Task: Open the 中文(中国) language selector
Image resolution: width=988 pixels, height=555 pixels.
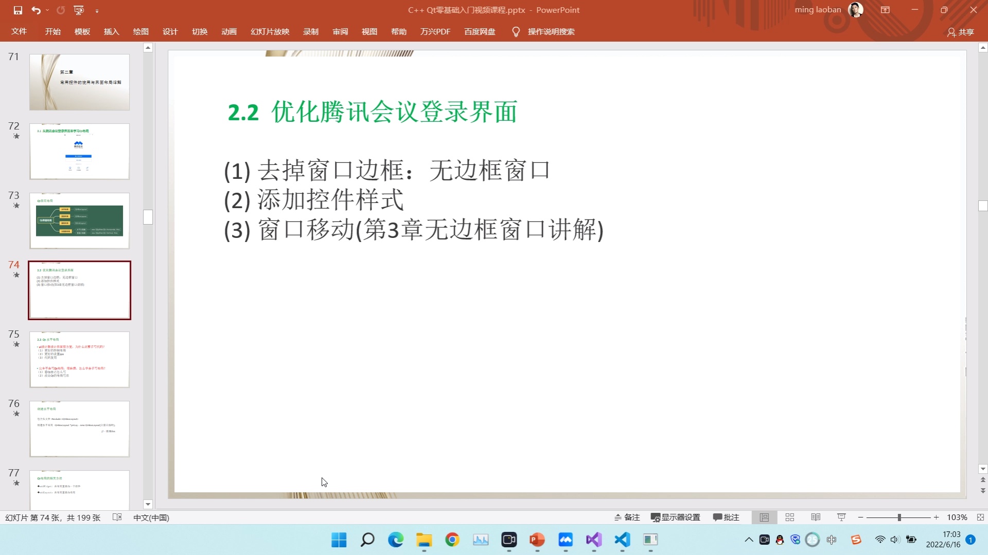Action: [x=150, y=517]
